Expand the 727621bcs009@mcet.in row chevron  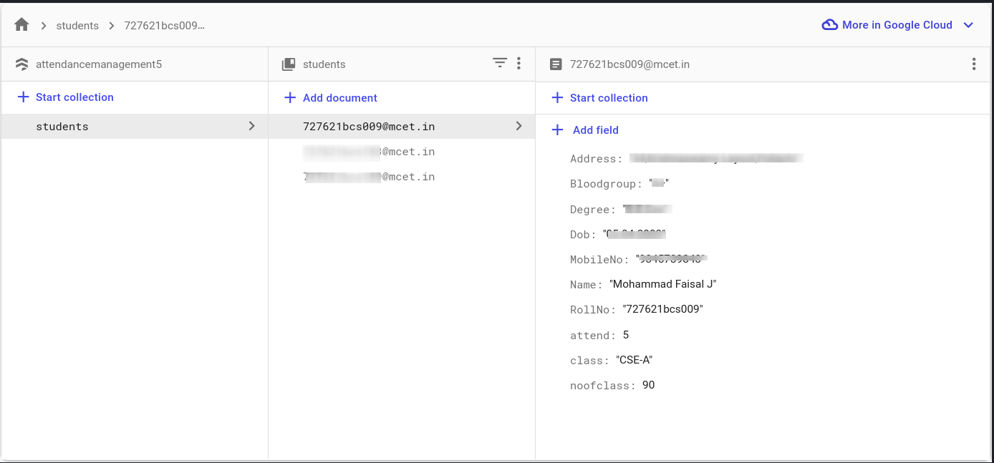tap(518, 126)
